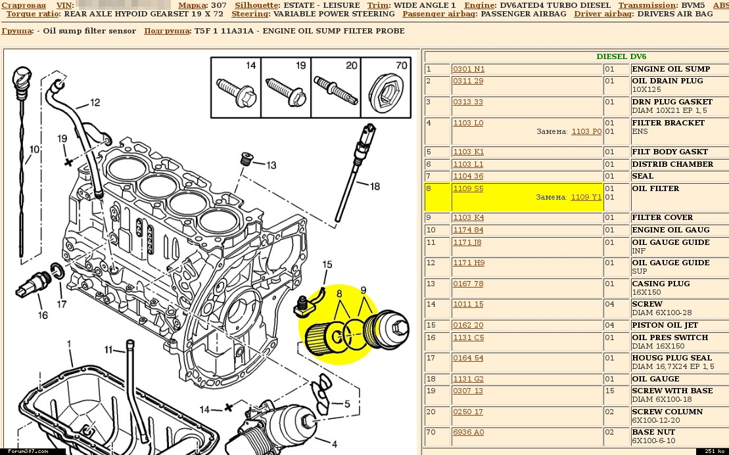
Task: Select part number 0162 20
Action: tap(468, 326)
